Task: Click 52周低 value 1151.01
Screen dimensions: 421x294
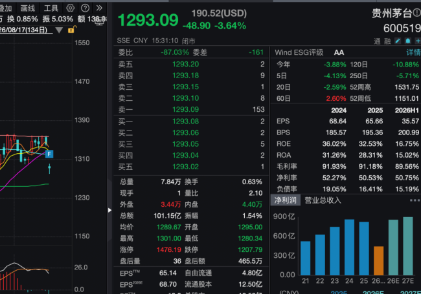Action: (407, 98)
